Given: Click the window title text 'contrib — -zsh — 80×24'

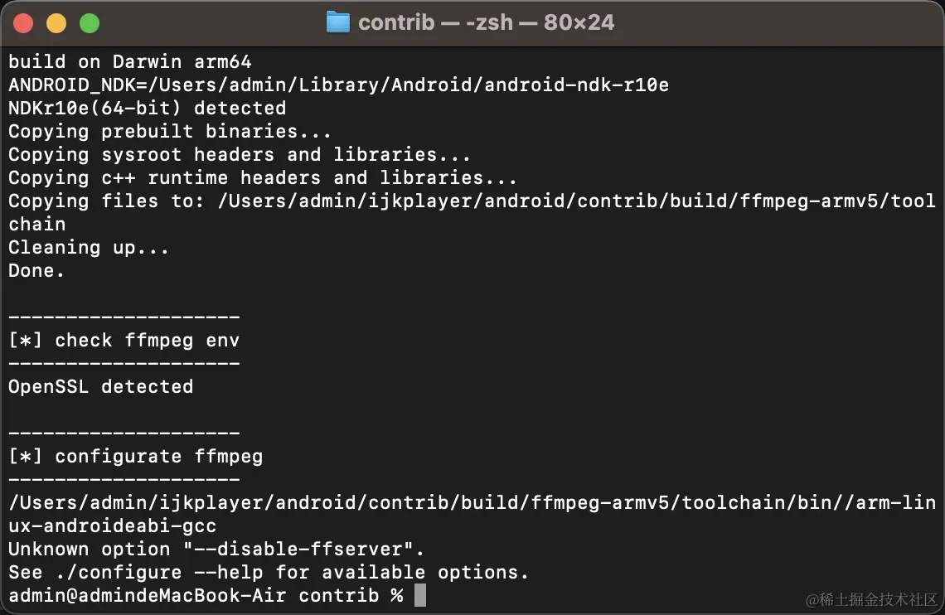Looking at the screenshot, I should click(487, 22).
